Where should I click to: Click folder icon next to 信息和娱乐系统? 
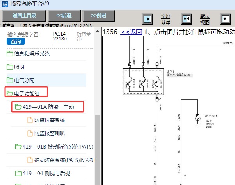point(10,54)
